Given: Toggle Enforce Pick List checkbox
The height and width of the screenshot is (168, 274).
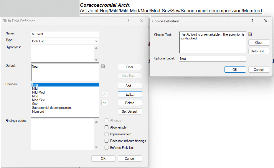Looking at the screenshot, I should [x=107, y=148].
